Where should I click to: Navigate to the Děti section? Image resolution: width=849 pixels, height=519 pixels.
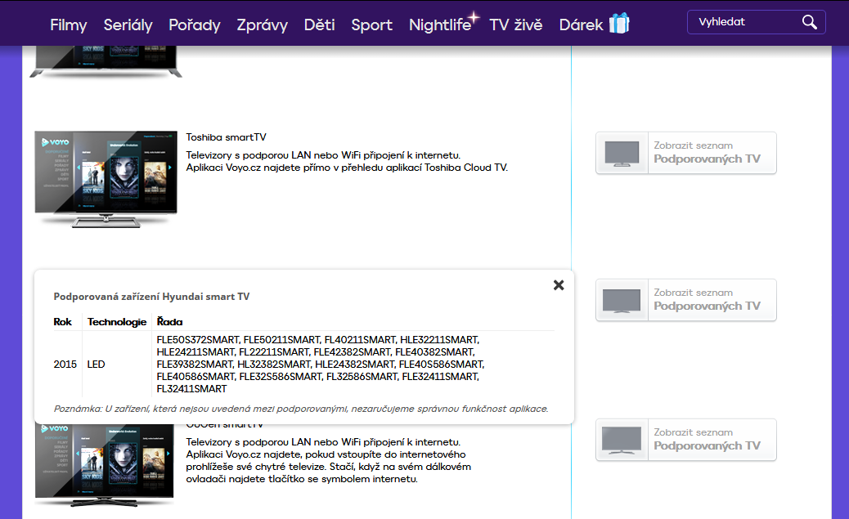[319, 25]
